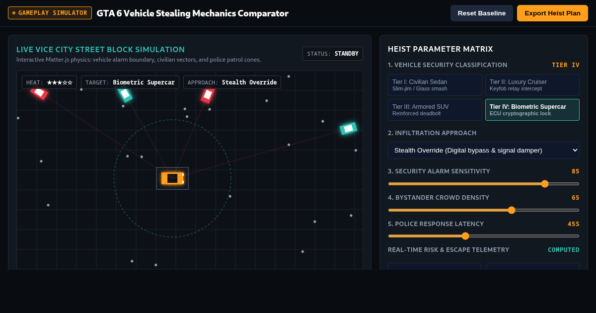The width and height of the screenshot is (596, 313).
Task: Click the COMPUTED telemetry status
Action: click(564, 250)
